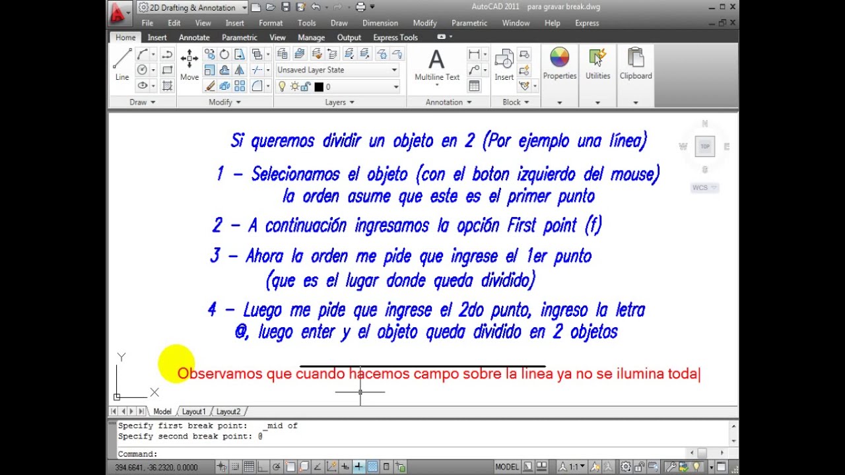The width and height of the screenshot is (845, 475).
Task: Pick the Erase tool in Modify panel
Action: (209, 86)
